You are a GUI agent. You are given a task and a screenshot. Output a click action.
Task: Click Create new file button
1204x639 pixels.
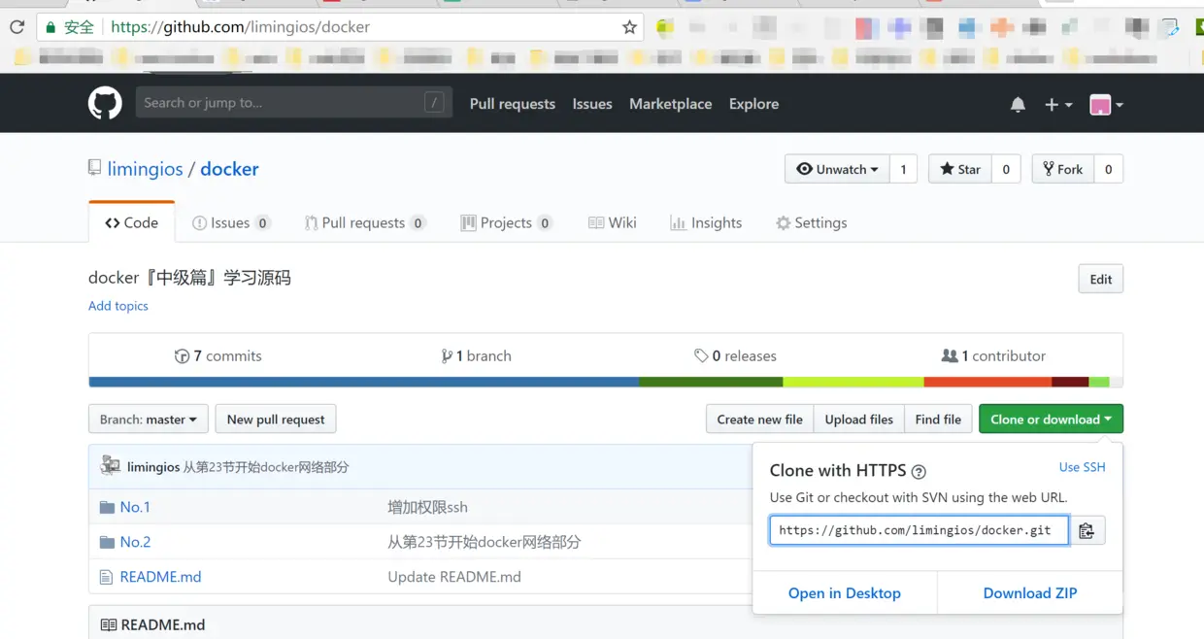click(759, 420)
